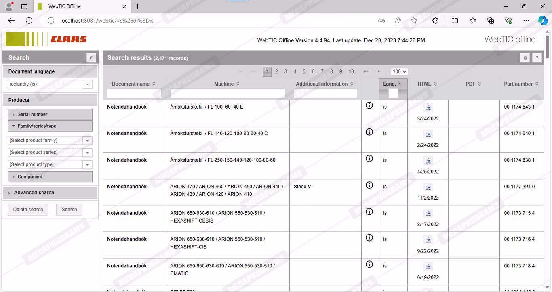
Task: Jump to last results page arrow
Action: click(379, 71)
